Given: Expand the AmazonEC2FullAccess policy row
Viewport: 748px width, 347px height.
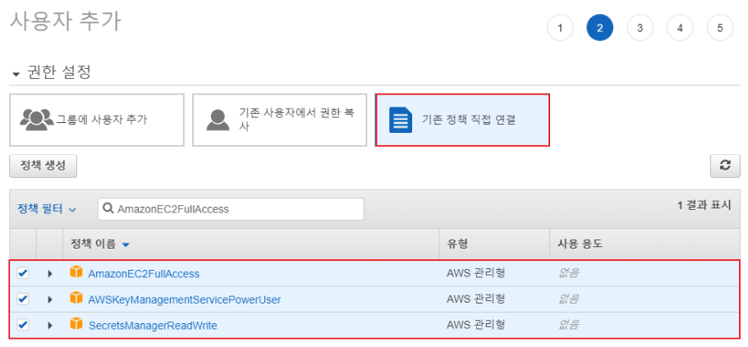Looking at the screenshot, I should tap(49, 274).
